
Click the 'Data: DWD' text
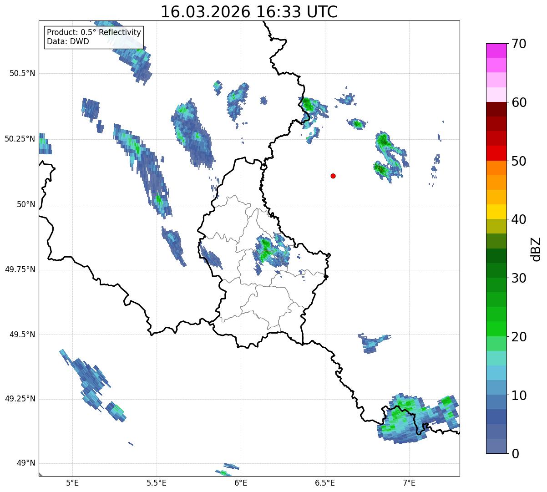68,41
